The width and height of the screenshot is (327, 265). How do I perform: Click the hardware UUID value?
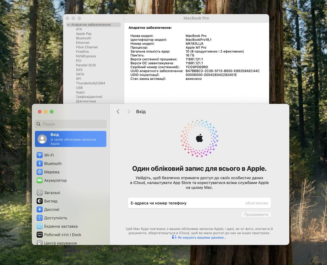pyautogui.click(x=222, y=71)
